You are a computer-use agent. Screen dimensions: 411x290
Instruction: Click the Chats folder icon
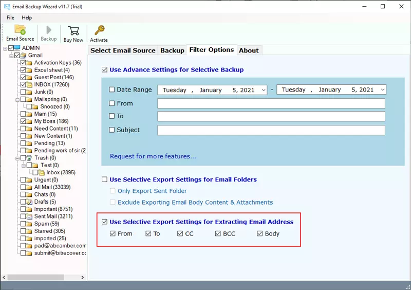tap(29, 194)
